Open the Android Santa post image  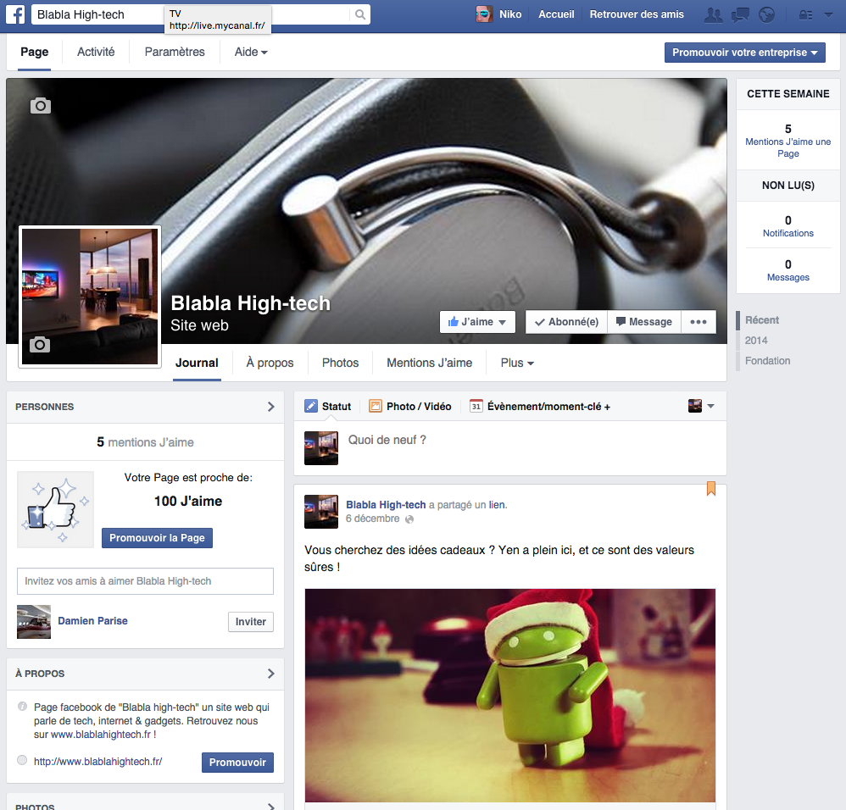click(509, 696)
